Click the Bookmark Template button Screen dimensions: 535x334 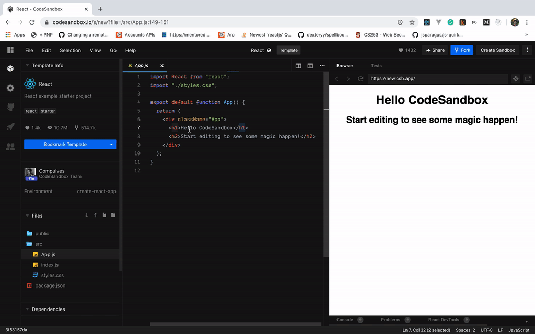tap(65, 145)
